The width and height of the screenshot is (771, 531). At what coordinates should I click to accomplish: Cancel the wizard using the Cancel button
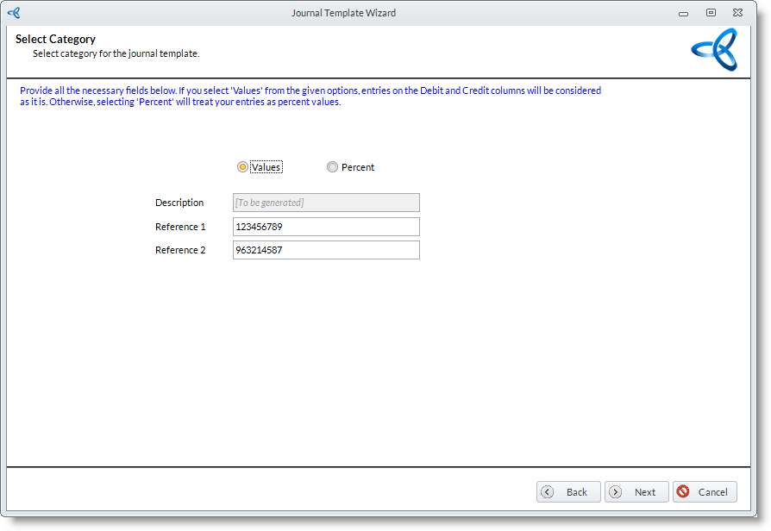pyautogui.click(x=705, y=492)
